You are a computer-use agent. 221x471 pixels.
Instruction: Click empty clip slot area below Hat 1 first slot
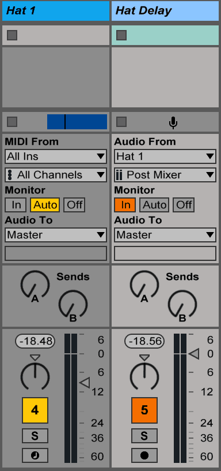coord(56,77)
